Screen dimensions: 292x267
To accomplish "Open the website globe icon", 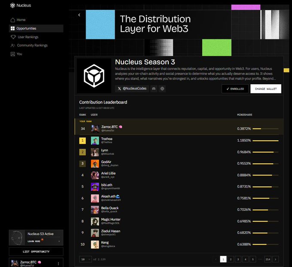I will point(162,89).
